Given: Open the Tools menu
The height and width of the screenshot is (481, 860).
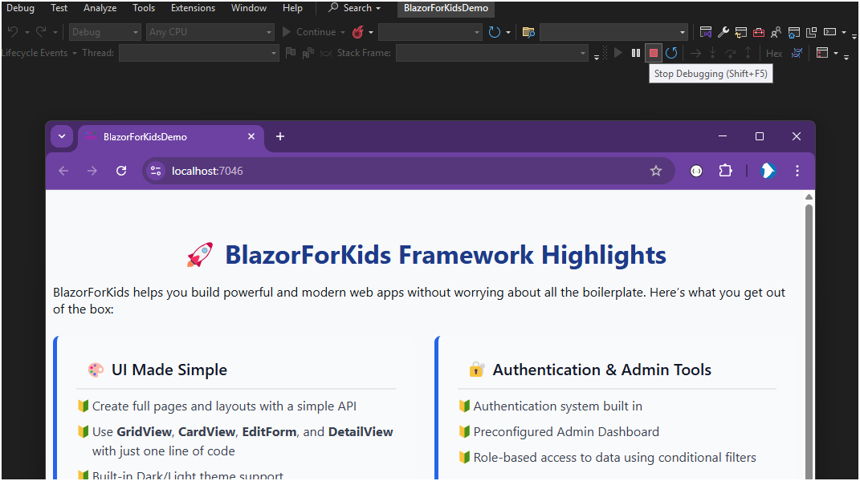Looking at the screenshot, I should tap(144, 8).
